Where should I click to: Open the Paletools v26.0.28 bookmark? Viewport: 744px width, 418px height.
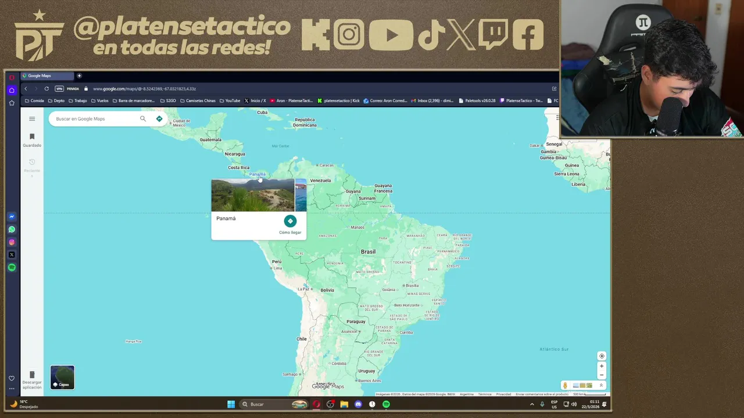477,100
